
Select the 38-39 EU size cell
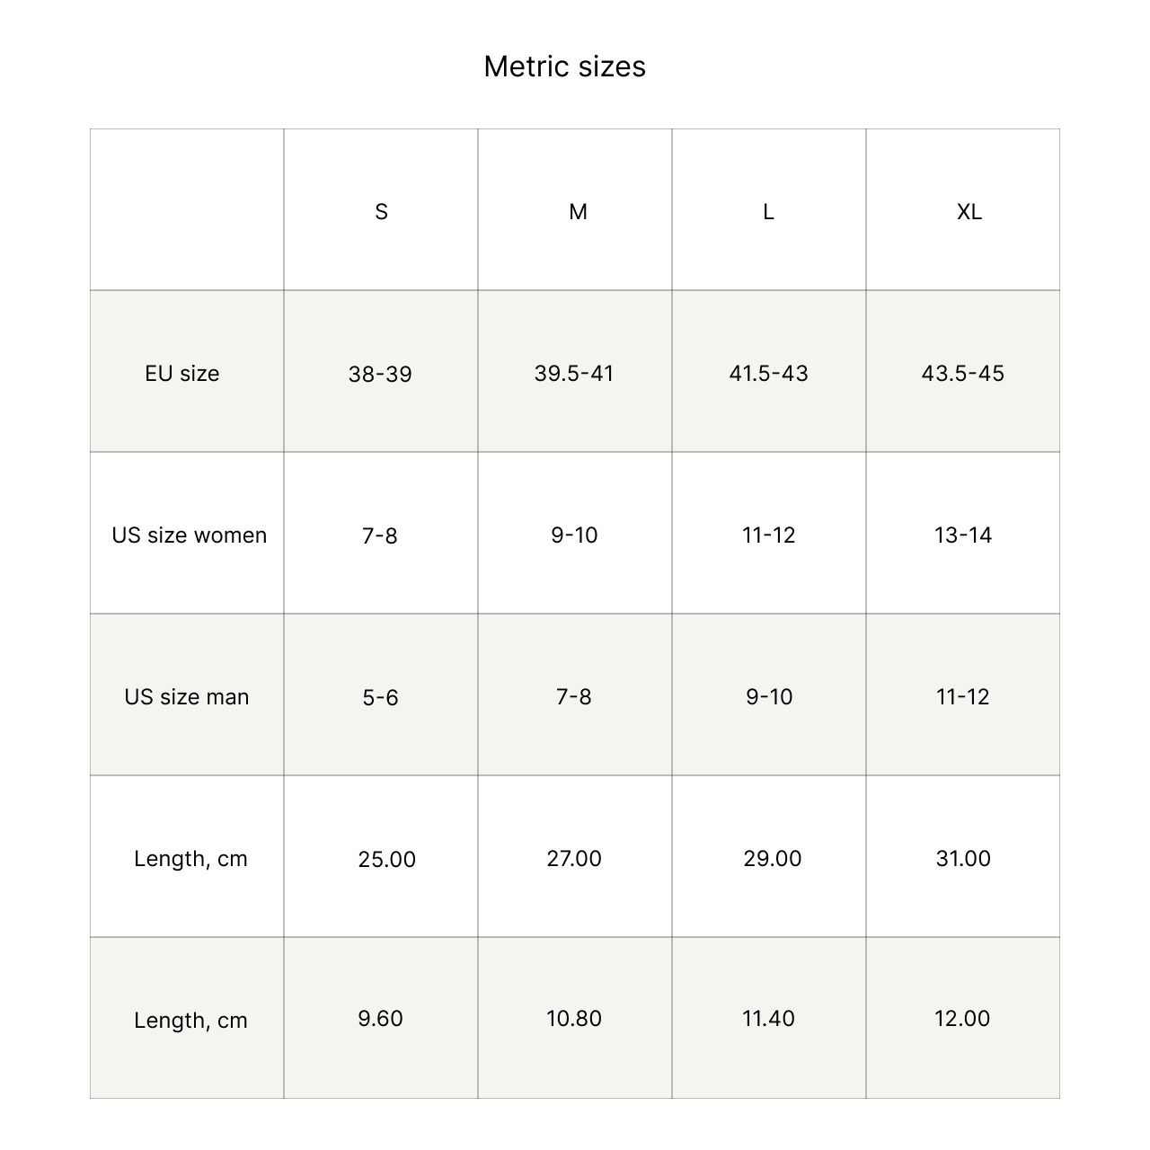[380, 374]
